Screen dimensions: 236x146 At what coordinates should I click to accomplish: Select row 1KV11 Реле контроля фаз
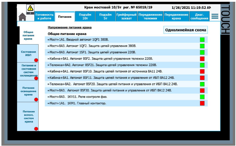tap(126, 97)
